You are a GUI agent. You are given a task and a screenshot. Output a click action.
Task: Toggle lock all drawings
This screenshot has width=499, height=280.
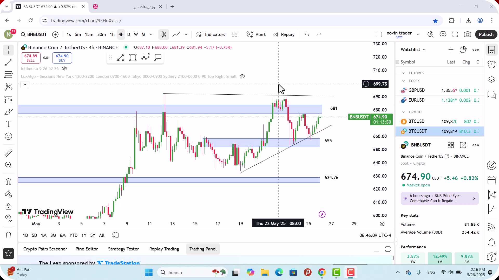pos(8,206)
